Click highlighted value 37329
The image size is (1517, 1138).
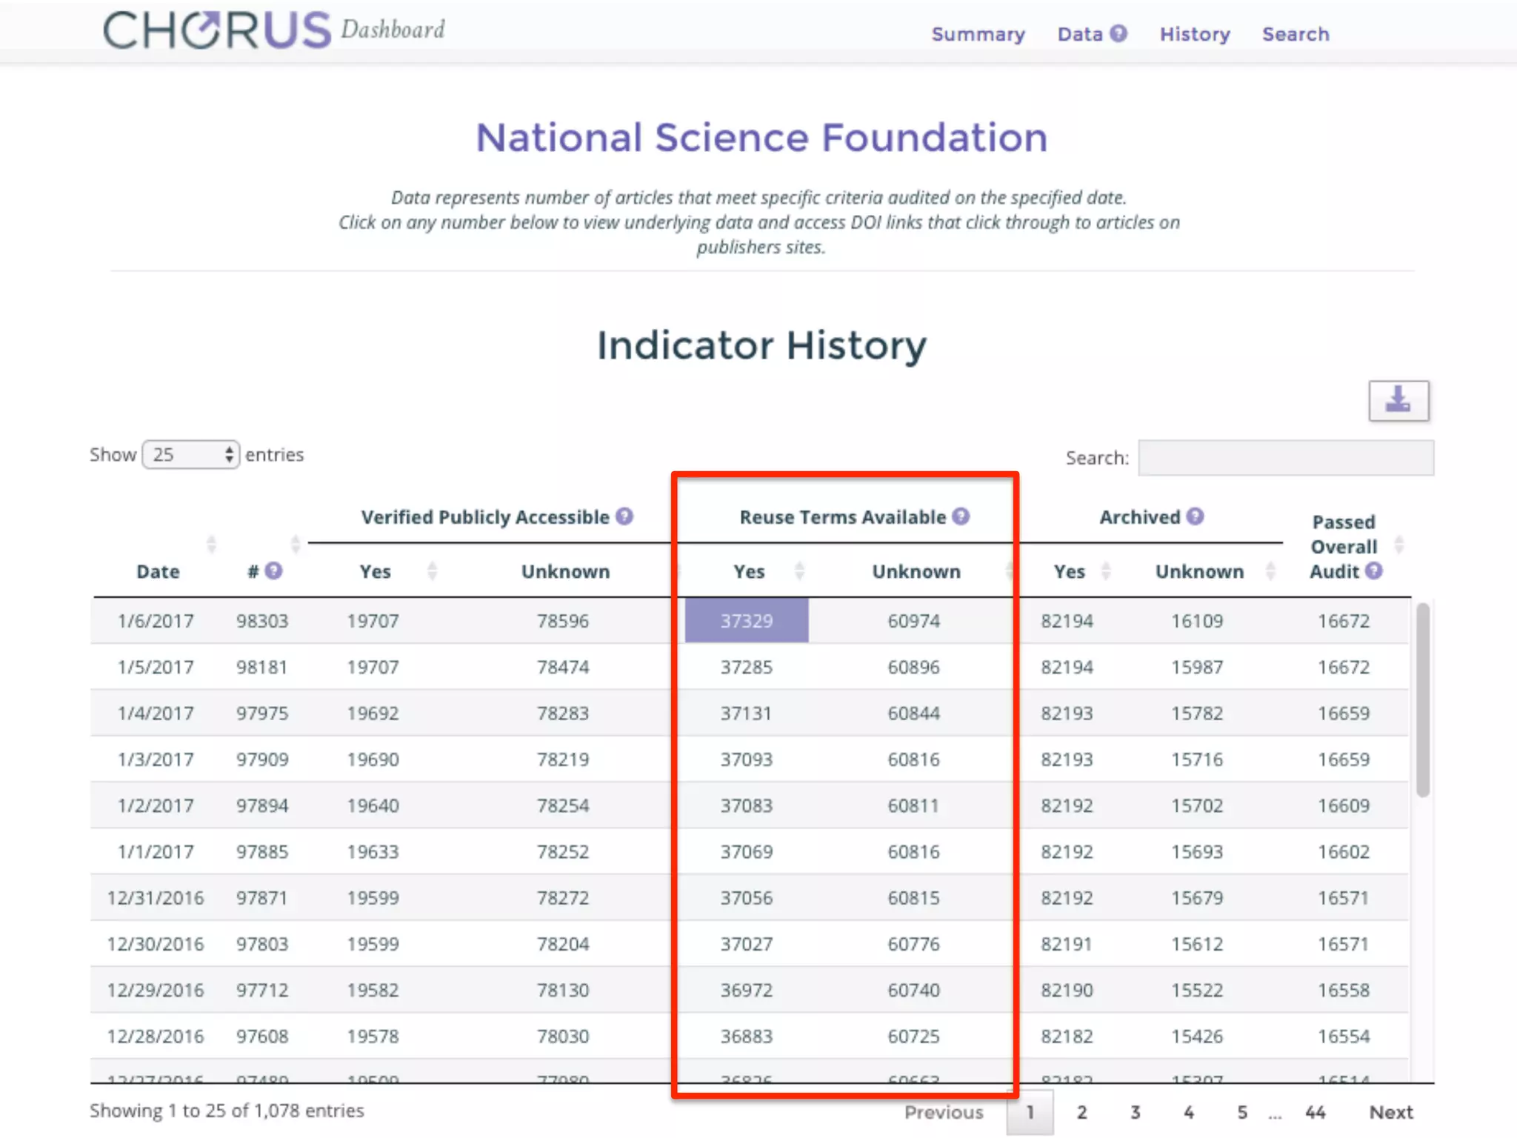click(x=747, y=620)
